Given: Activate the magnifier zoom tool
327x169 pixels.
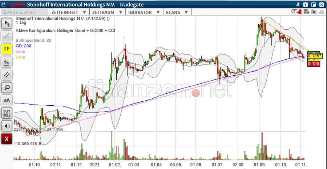Looking at the screenshot, I should pos(7,88).
